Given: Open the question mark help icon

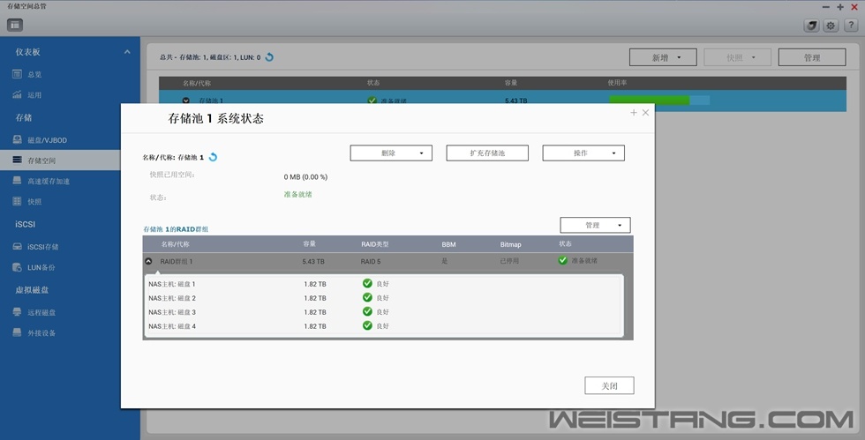Looking at the screenshot, I should [x=851, y=26].
